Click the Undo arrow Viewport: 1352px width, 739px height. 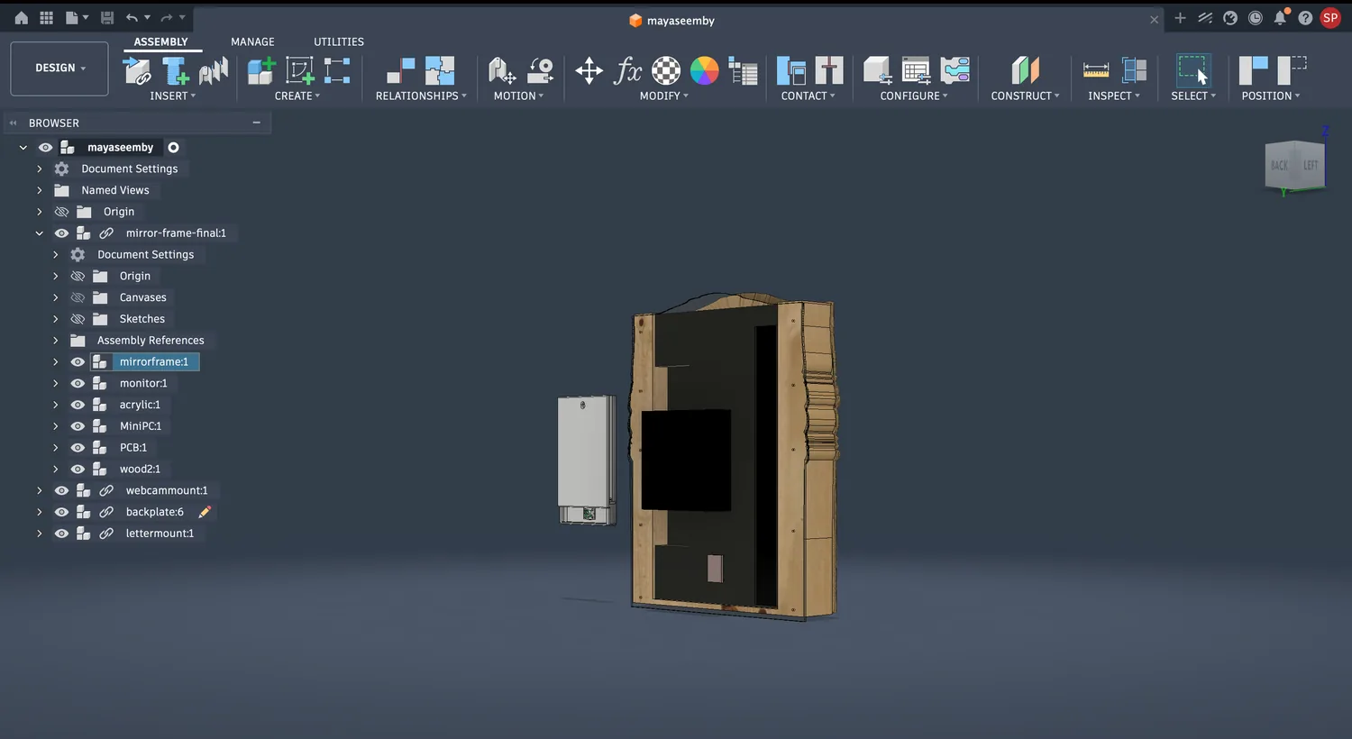click(132, 18)
